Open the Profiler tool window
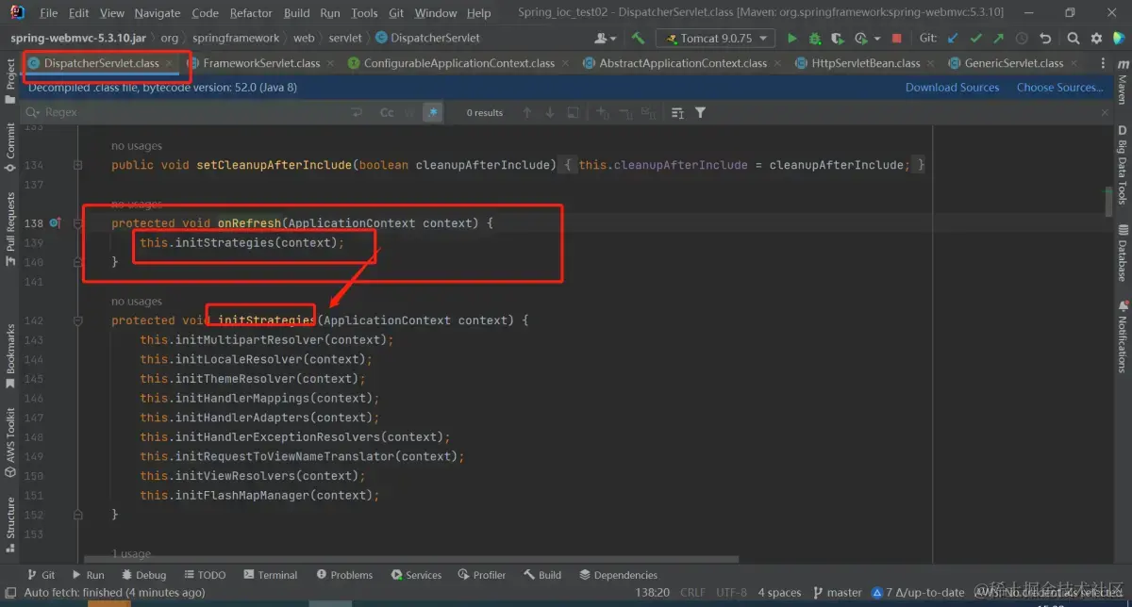The width and height of the screenshot is (1132, 607). point(481,575)
